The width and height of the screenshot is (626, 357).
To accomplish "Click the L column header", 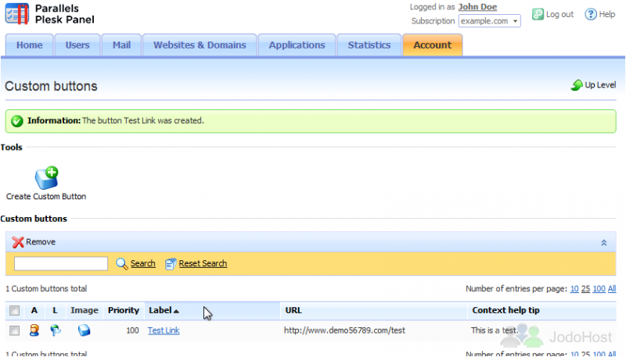I will click(x=55, y=310).
